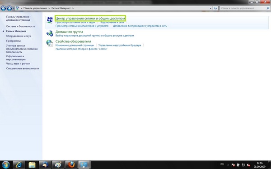This screenshot has width=271, height=169.
Task: Open 'Система и безопасность' in the sidebar
Action: coord(20,26)
